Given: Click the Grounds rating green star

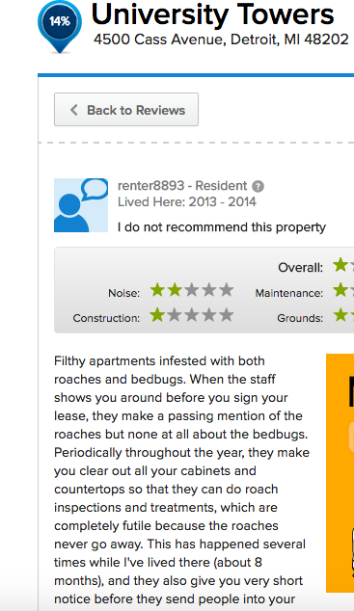Looking at the screenshot, I should (x=340, y=315).
